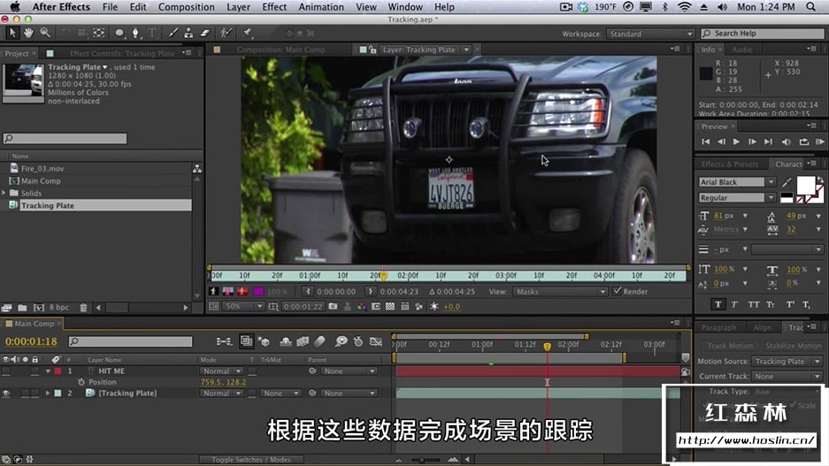Click Toggle Switches / Modes button
The image size is (829, 466).
(251, 460)
